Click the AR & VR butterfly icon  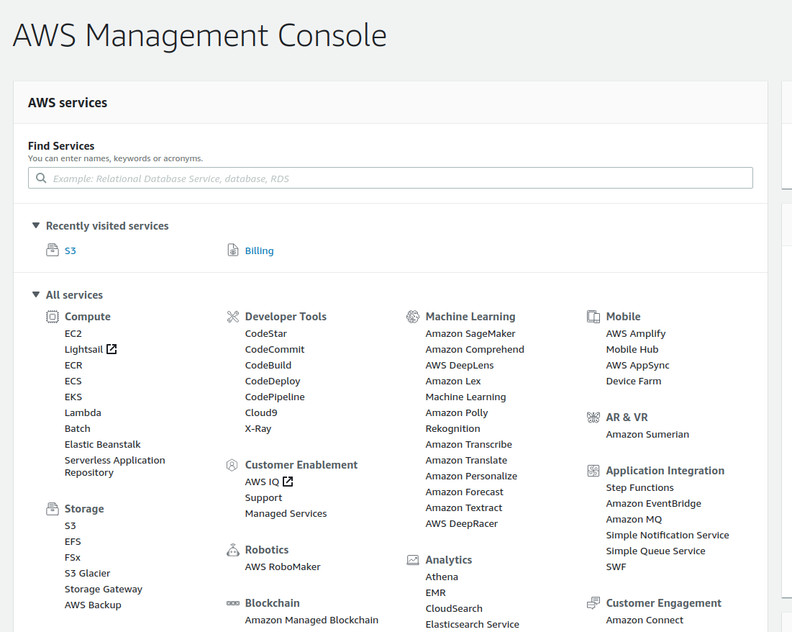593,417
